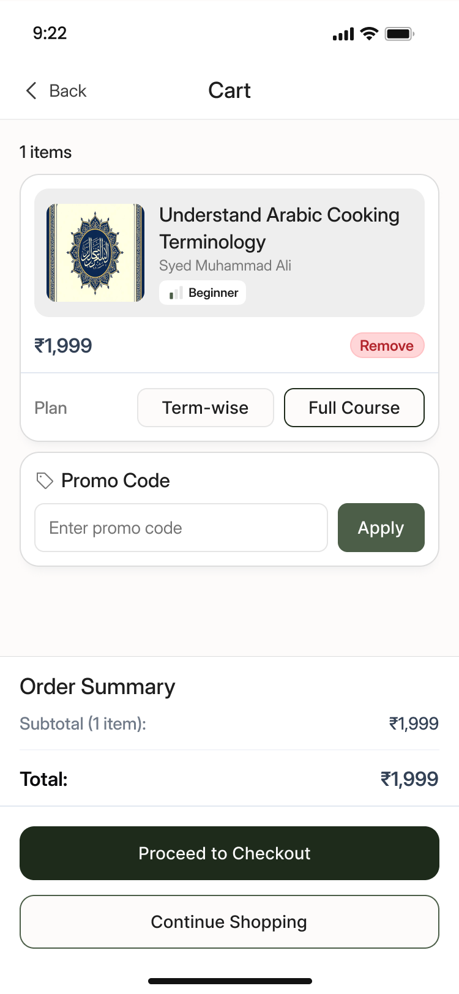Tap instructor name Syed Muhammad Ali

coord(225,266)
